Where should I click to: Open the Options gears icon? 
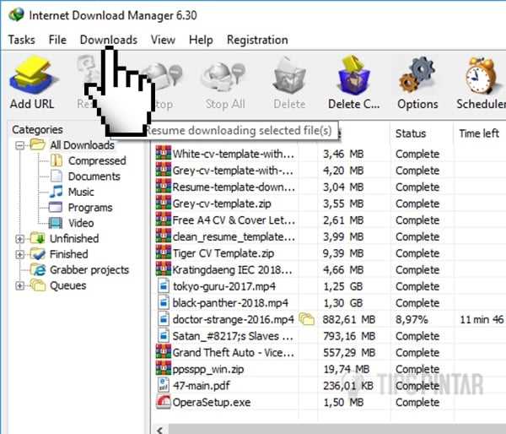coord(417,75)
